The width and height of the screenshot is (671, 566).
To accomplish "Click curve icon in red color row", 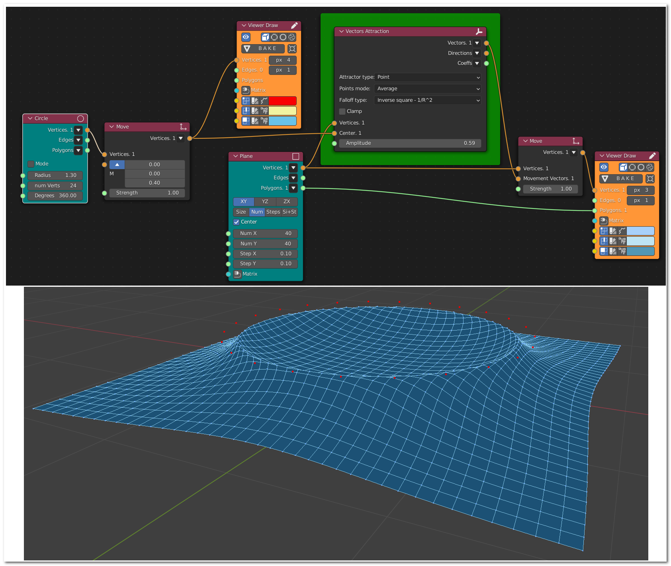I will pyautogui.click(x=264, y=101).
